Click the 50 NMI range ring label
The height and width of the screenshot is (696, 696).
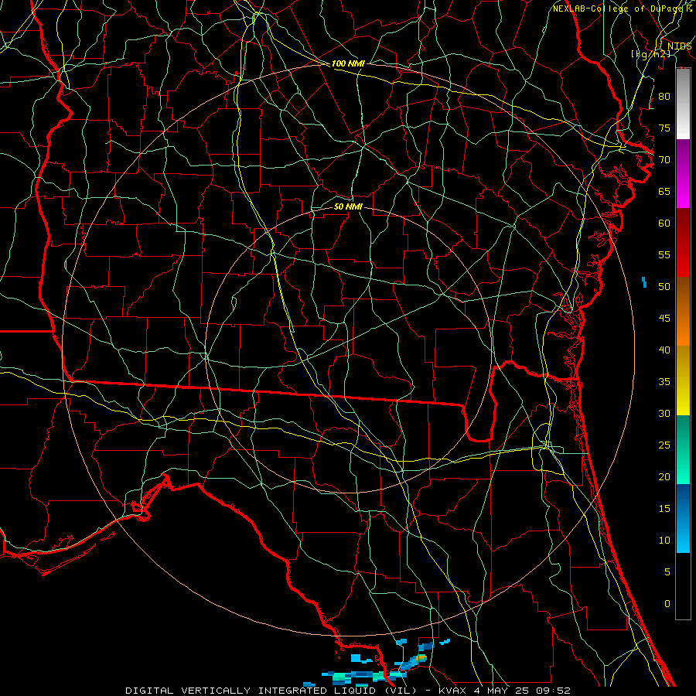click(x=348, y=206)
